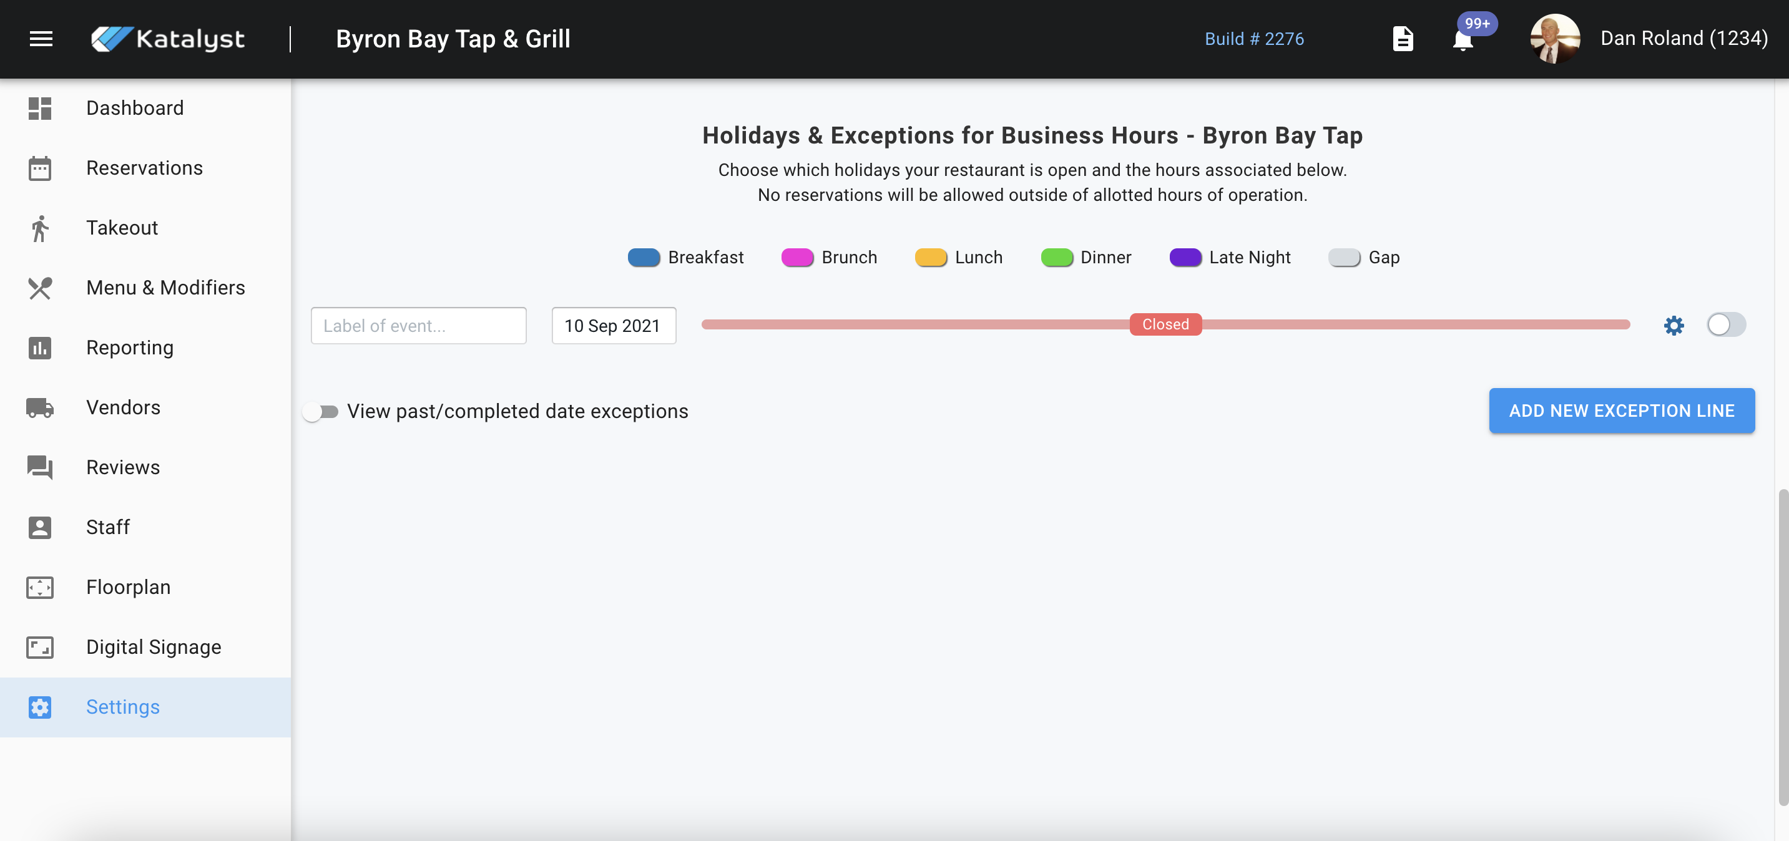Click the Katalyst logo
This screenshot has height=841, width=1789.
click(167, 39)
